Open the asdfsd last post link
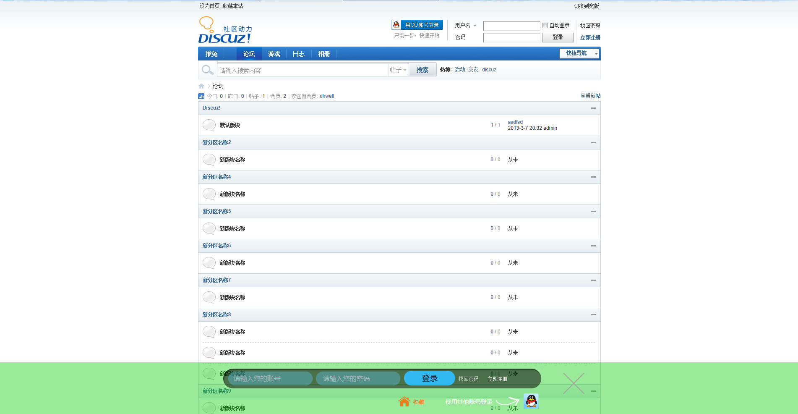This screenshot has height=414, width=798. click(515, 122)
